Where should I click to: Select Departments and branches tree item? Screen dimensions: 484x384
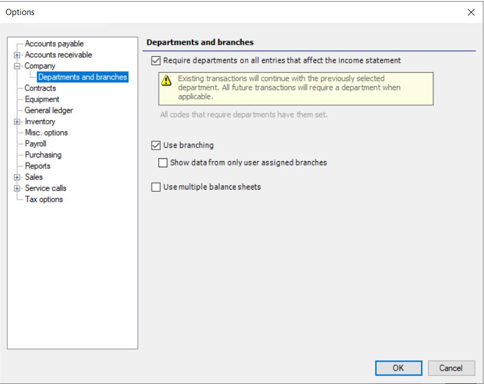pos(82,77)
